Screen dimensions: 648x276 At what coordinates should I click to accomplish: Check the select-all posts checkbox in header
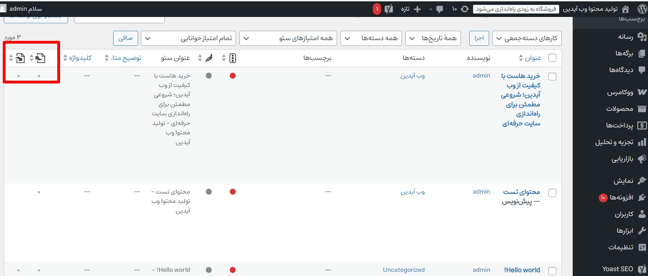point(552,58)
